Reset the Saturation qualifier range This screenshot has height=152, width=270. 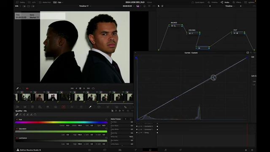(106, 129)
